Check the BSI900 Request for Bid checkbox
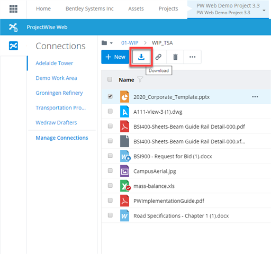The height and width of the screenshot is (254, 271). coord(110,156)
